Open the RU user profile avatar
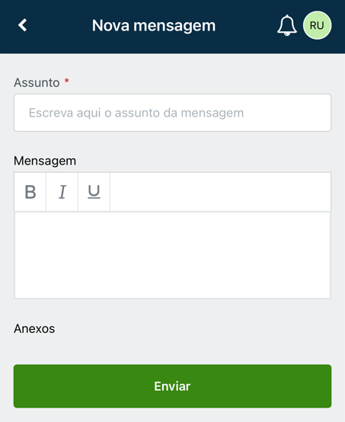The width and height of the screenshot is (345, 422). click(317, 25)
